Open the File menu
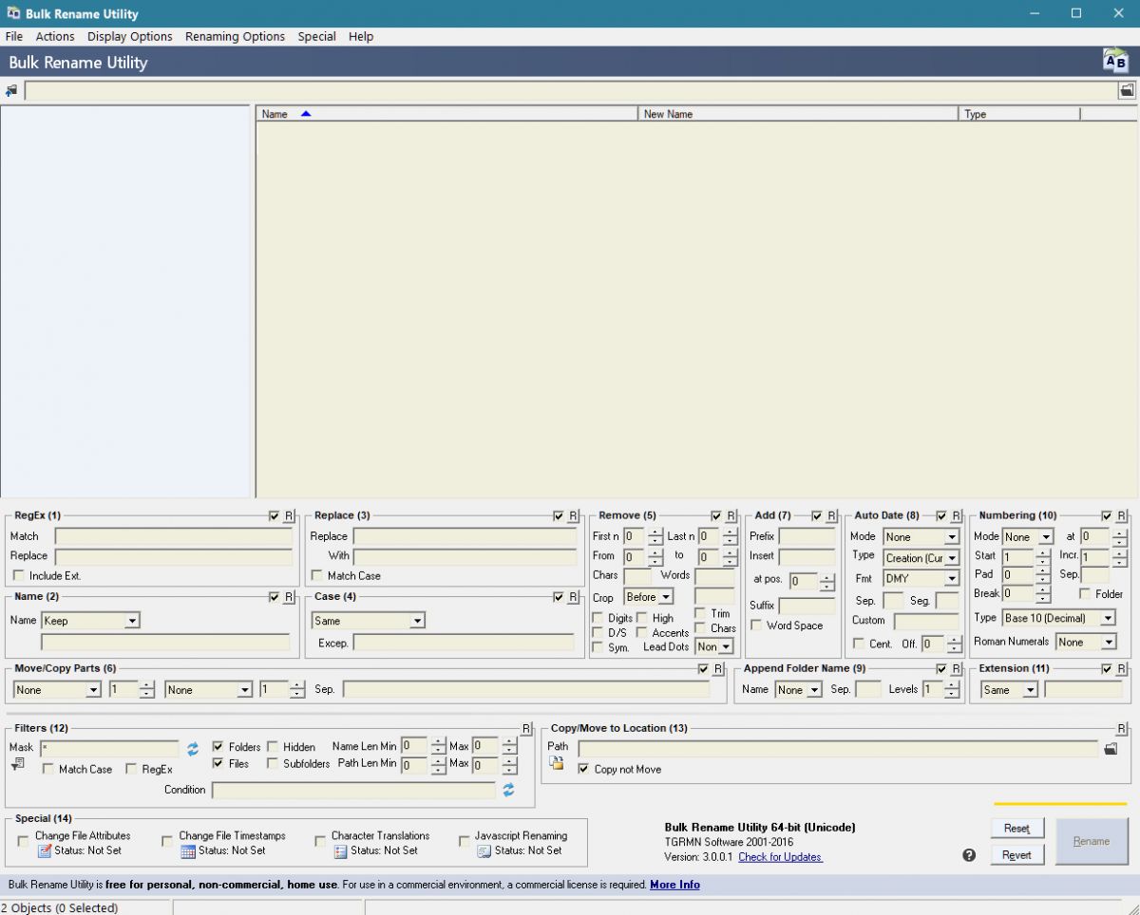Viewport: 1140px width, 915px height. pyautogui.click(x=14, y=36)
